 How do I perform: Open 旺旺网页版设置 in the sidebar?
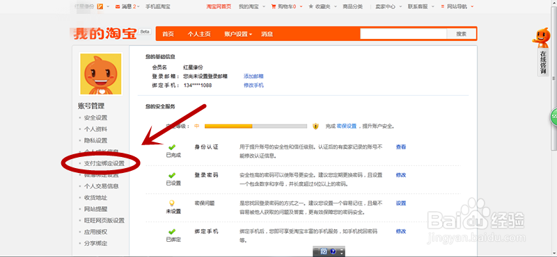104,220
